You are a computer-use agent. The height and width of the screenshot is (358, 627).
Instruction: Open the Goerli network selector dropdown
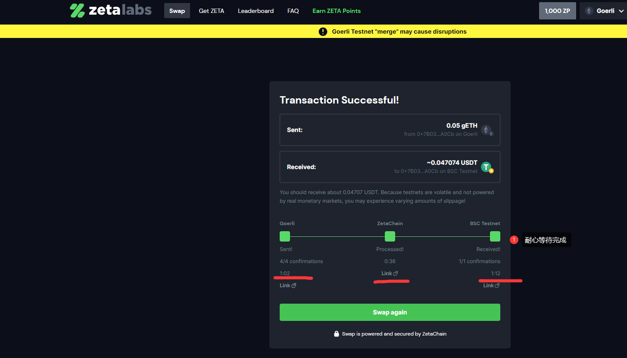[x=603, y=11]
